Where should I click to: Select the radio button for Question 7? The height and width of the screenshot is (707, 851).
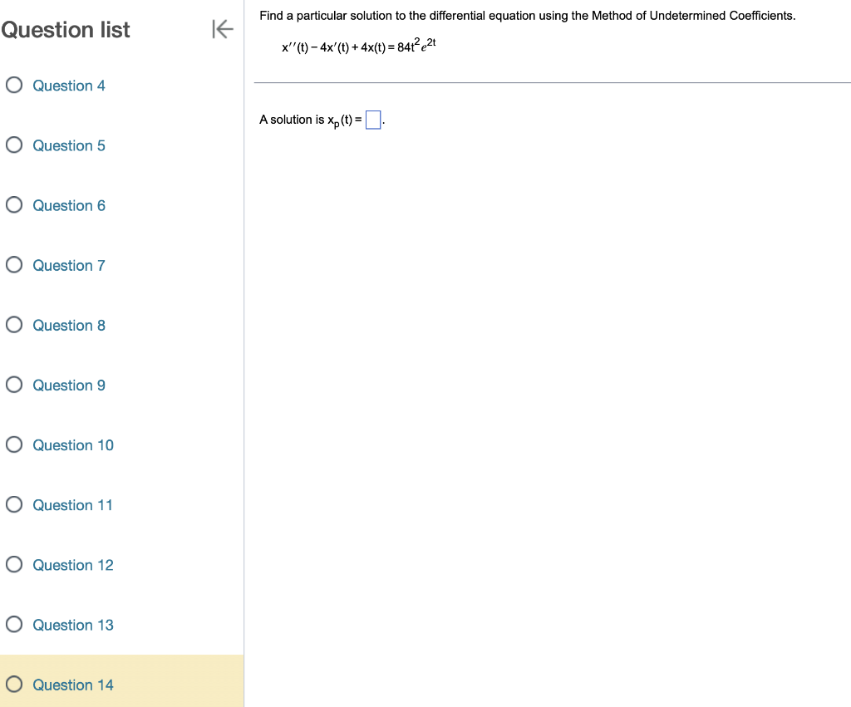tap(13, 264)
